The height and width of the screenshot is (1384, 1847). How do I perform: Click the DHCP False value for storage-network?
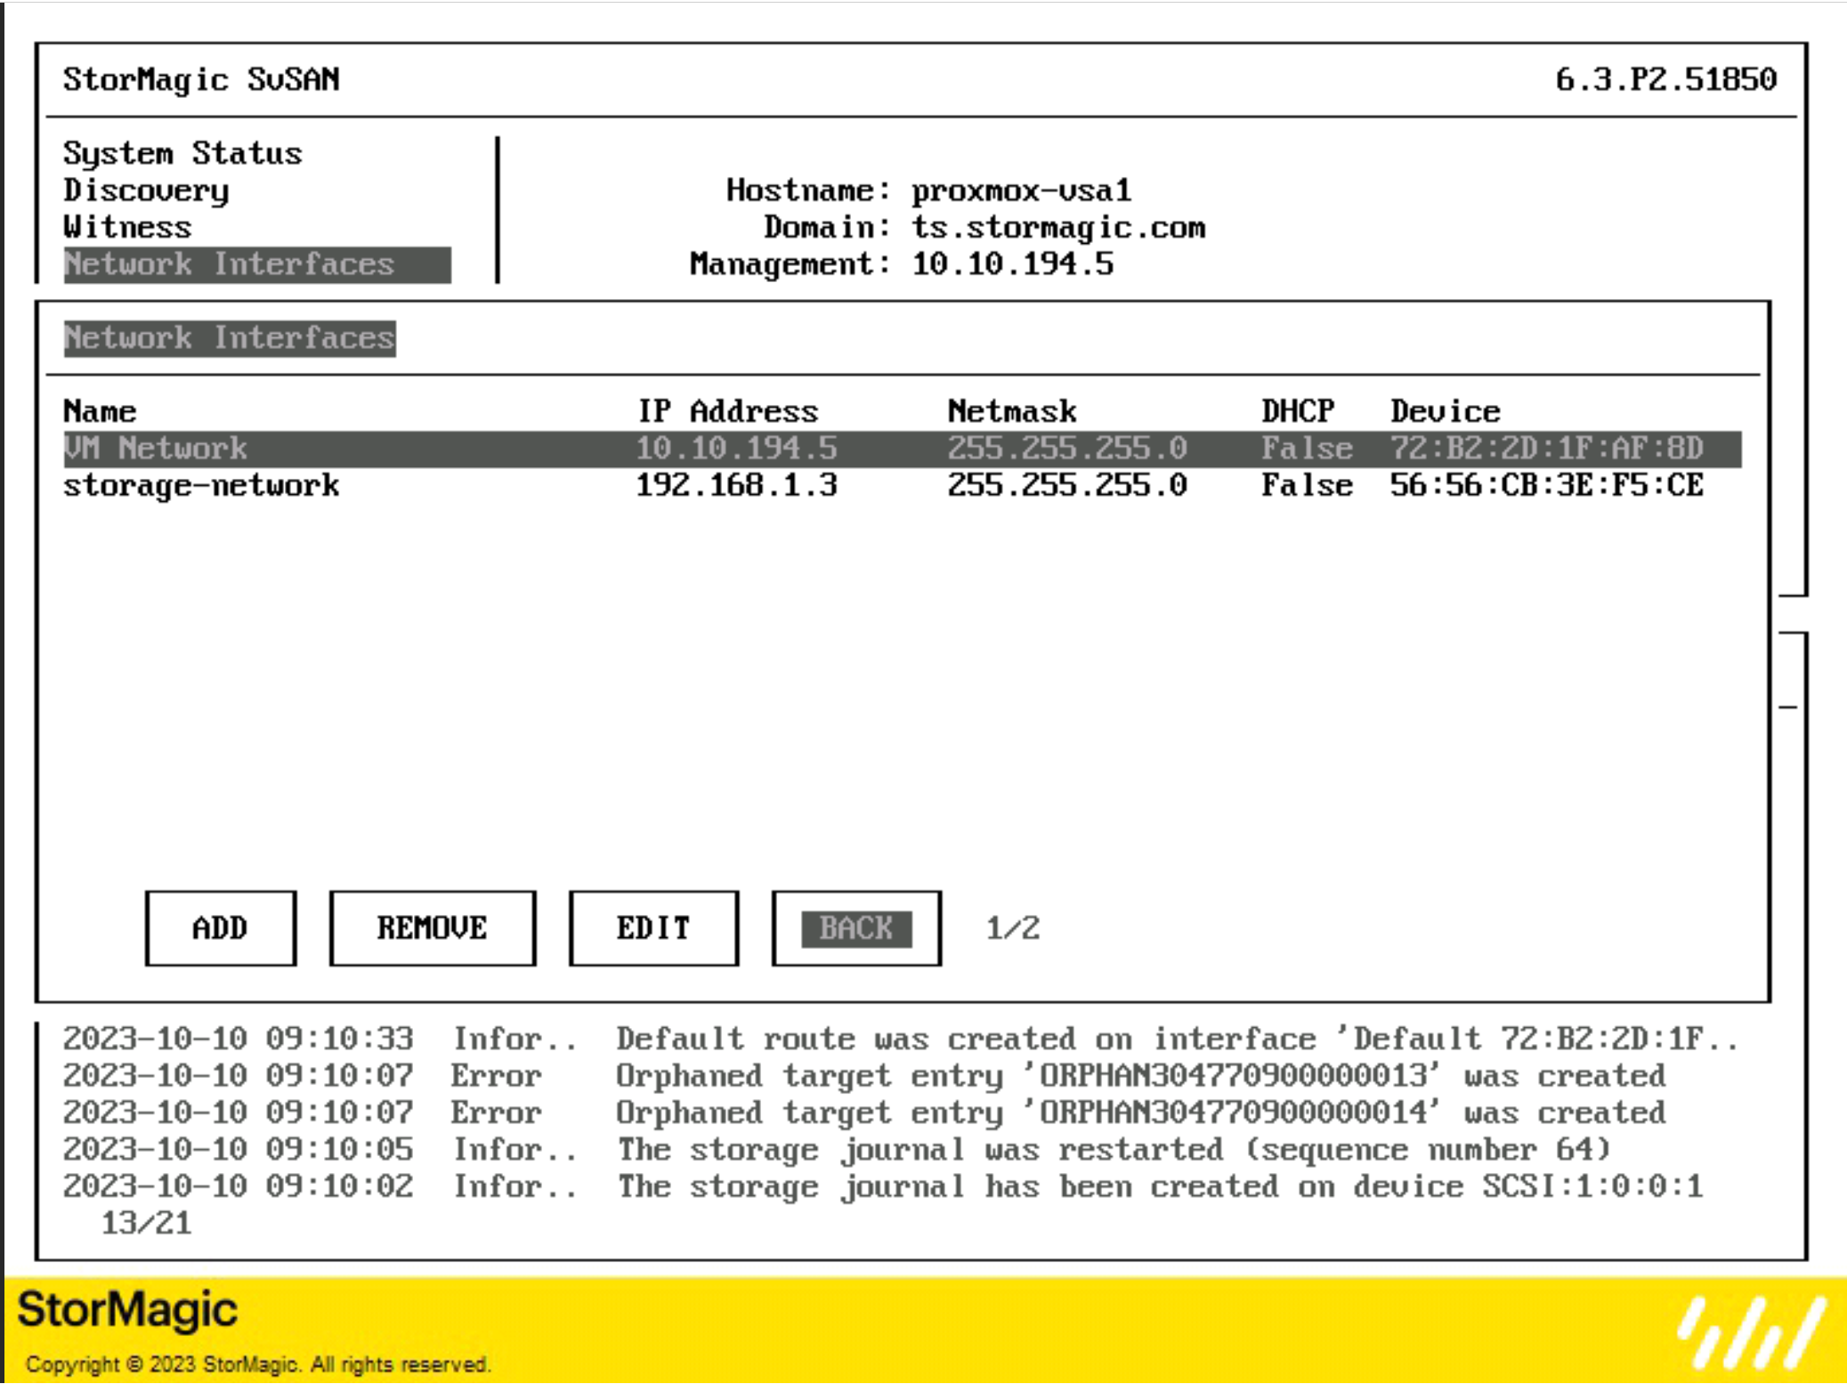1307,486
